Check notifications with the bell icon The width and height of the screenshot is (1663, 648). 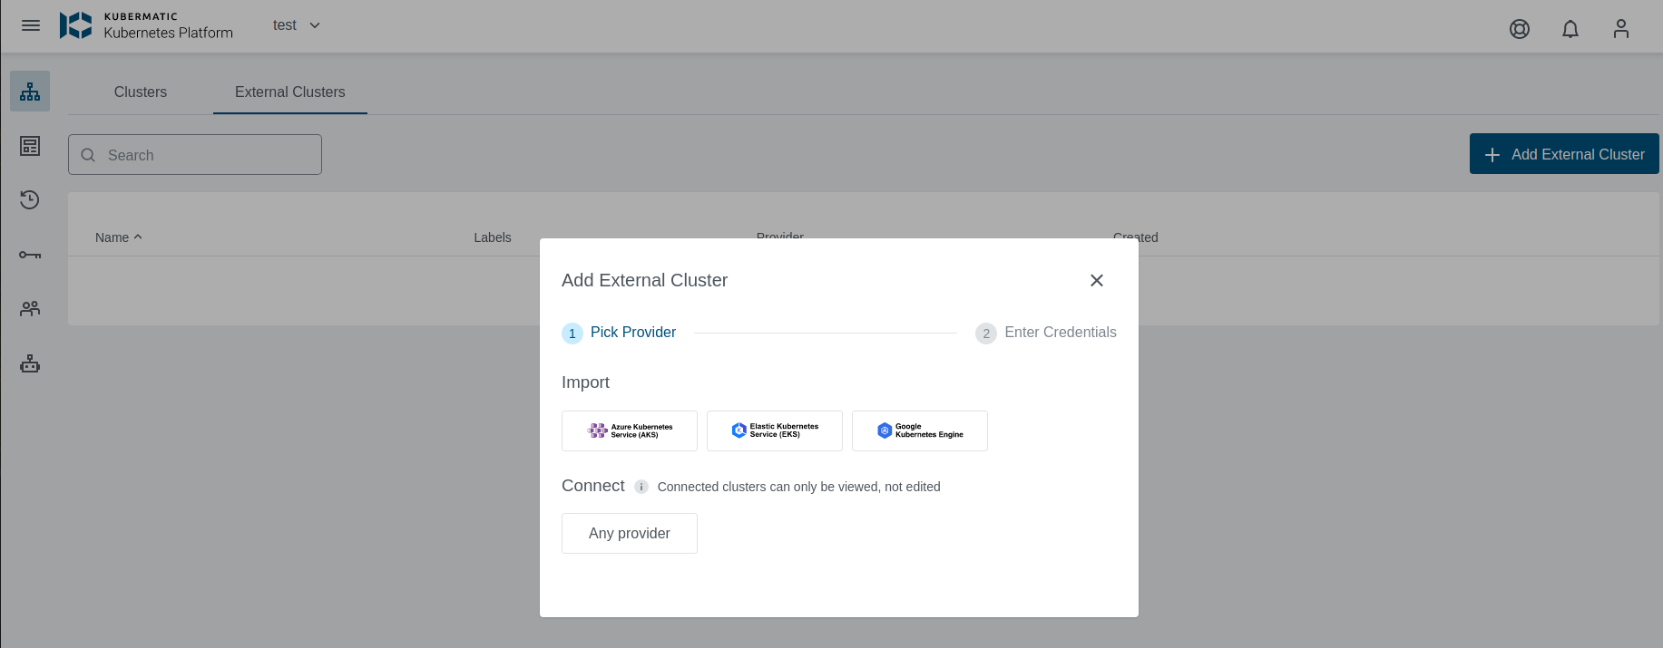tap(1570, 29)
